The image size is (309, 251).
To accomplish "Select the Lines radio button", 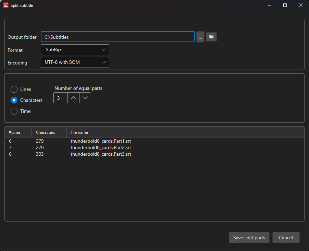I will coord(14,89).
